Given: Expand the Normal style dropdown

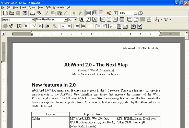Looking at the screenshot, I should [33, 19].
